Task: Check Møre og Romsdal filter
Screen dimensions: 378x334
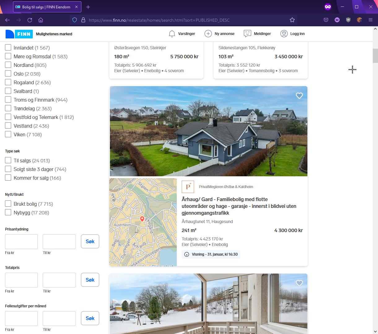Action: pos(8,56)
